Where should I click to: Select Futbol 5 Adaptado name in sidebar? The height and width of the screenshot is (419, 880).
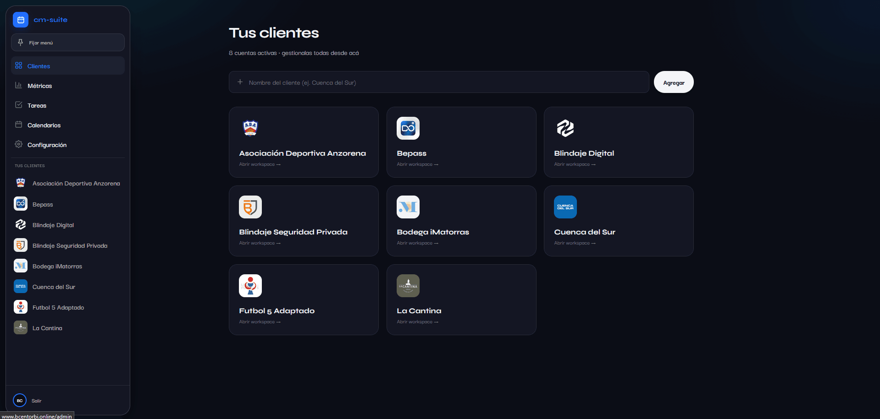point(58,307)
